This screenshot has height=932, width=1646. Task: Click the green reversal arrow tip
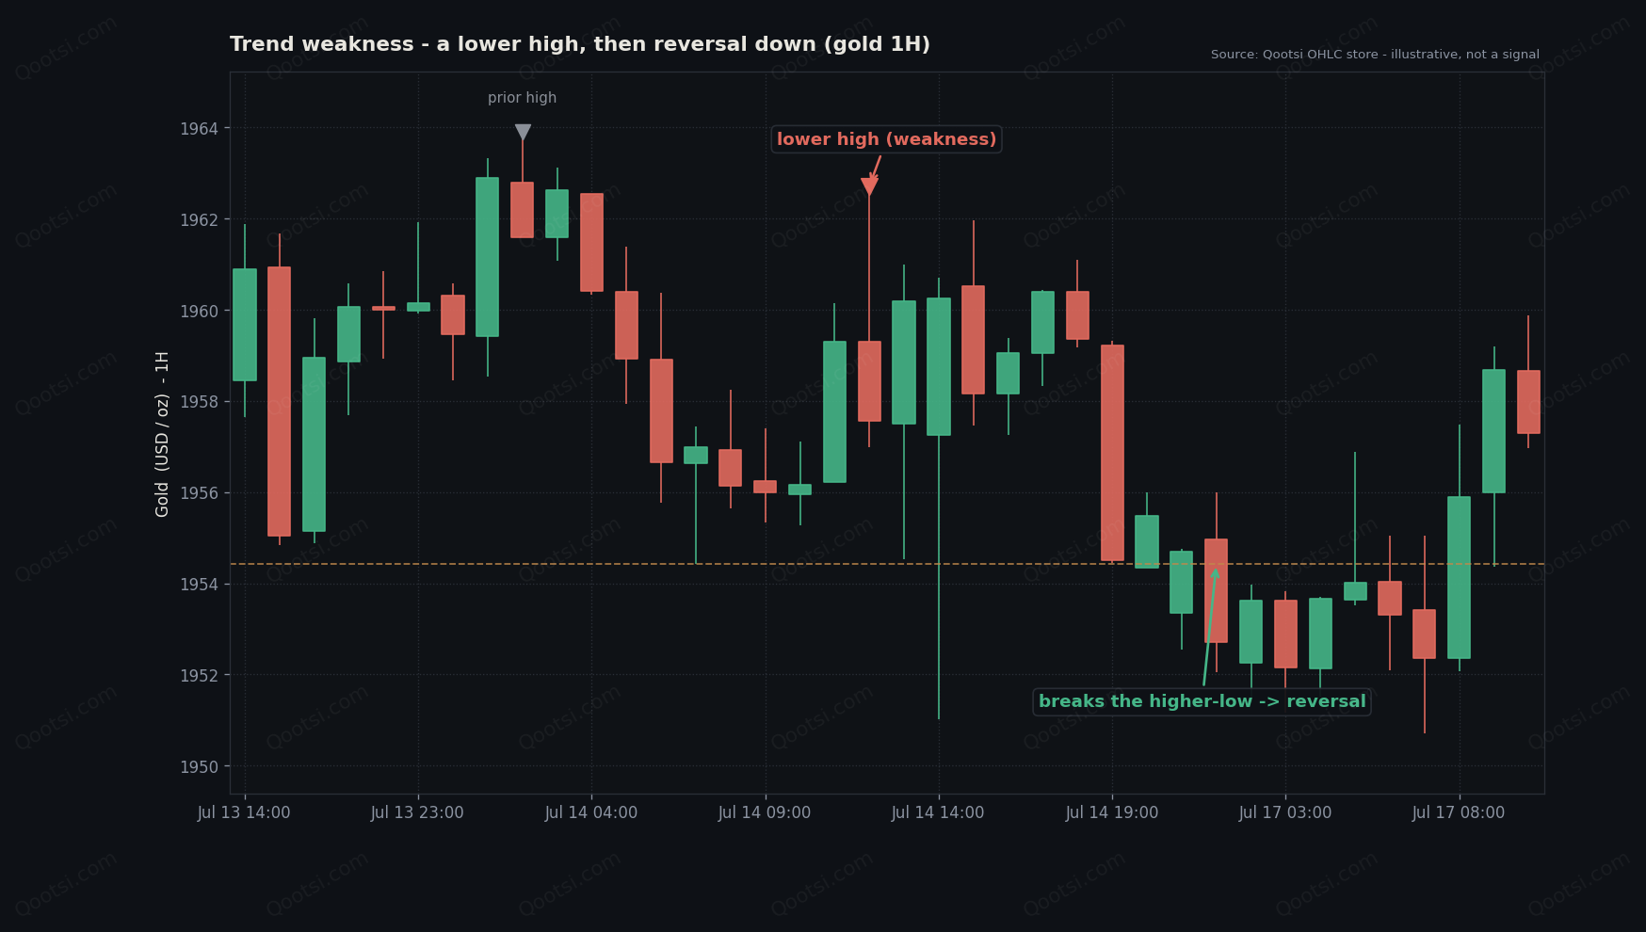[x=1215, y=571]
